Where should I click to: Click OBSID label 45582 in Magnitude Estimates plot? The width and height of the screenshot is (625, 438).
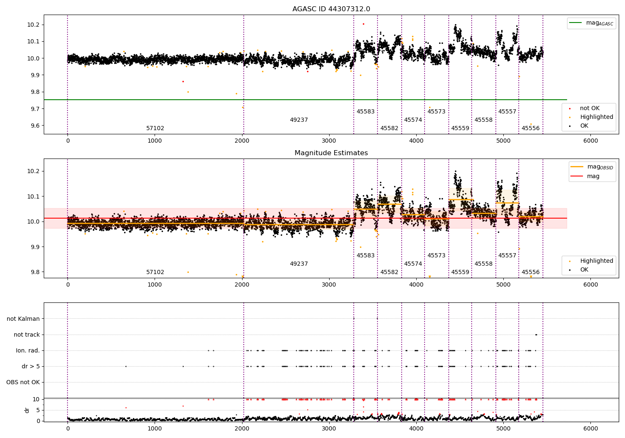389,272
